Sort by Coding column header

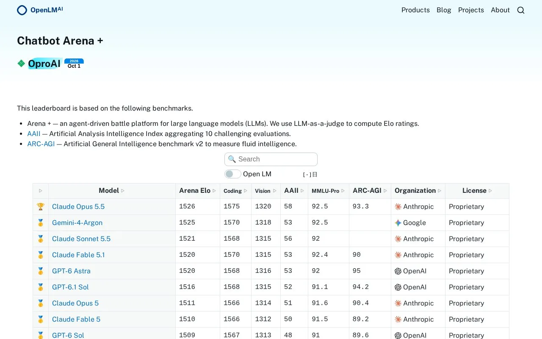[235, 191]
